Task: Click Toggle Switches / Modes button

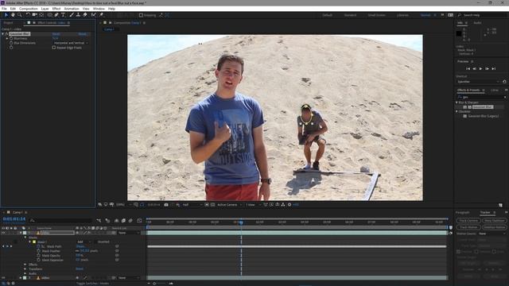Action: tap(92, 283)
